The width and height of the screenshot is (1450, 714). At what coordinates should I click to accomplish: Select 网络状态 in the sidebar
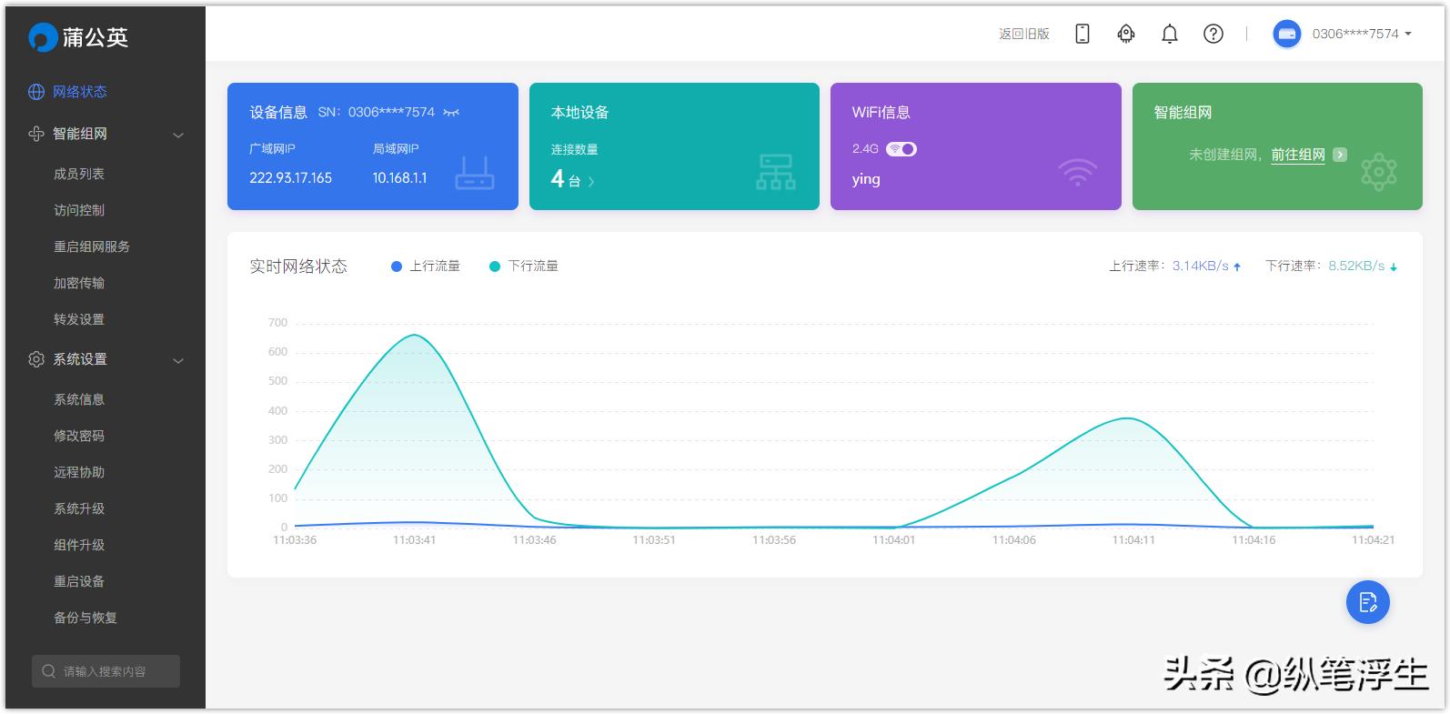79,92
